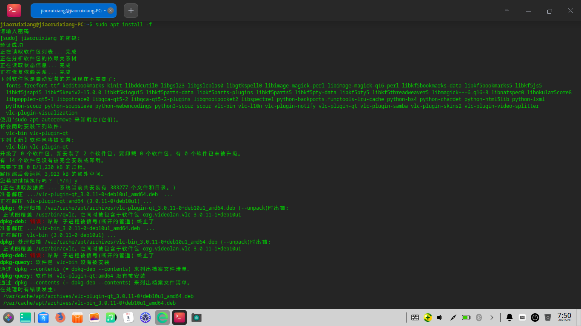Click the terminal app logo in title bar
Viewport: 581px width, 326px height.
click(x=14, y=11)
